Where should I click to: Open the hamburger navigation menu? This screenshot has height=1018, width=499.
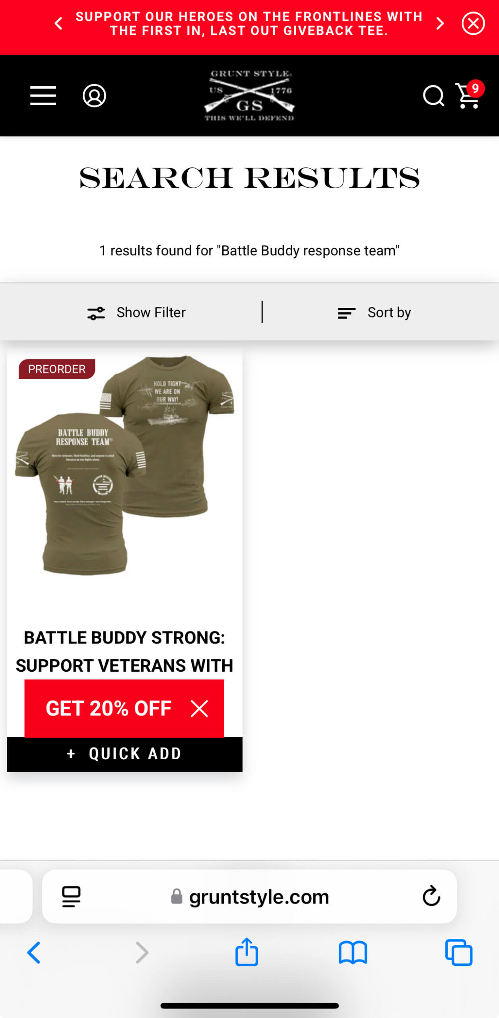(x=43, y=95)
